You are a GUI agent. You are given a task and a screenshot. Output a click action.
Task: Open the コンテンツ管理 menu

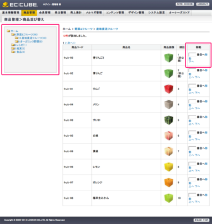pyautogui.click(x=115, y=13)
